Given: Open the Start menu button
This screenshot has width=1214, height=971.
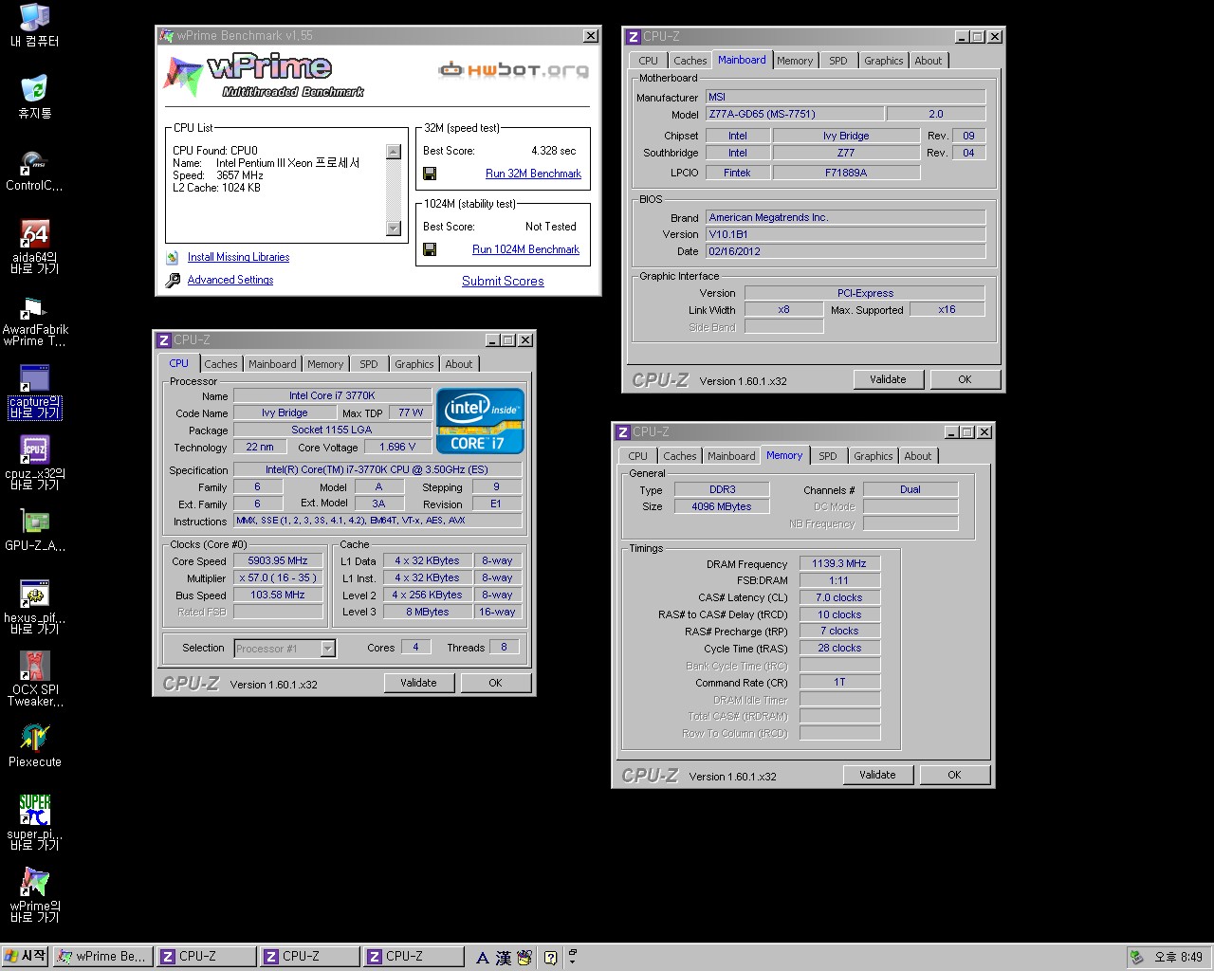Looking at the screenshot, I should [x=26, y=957].
